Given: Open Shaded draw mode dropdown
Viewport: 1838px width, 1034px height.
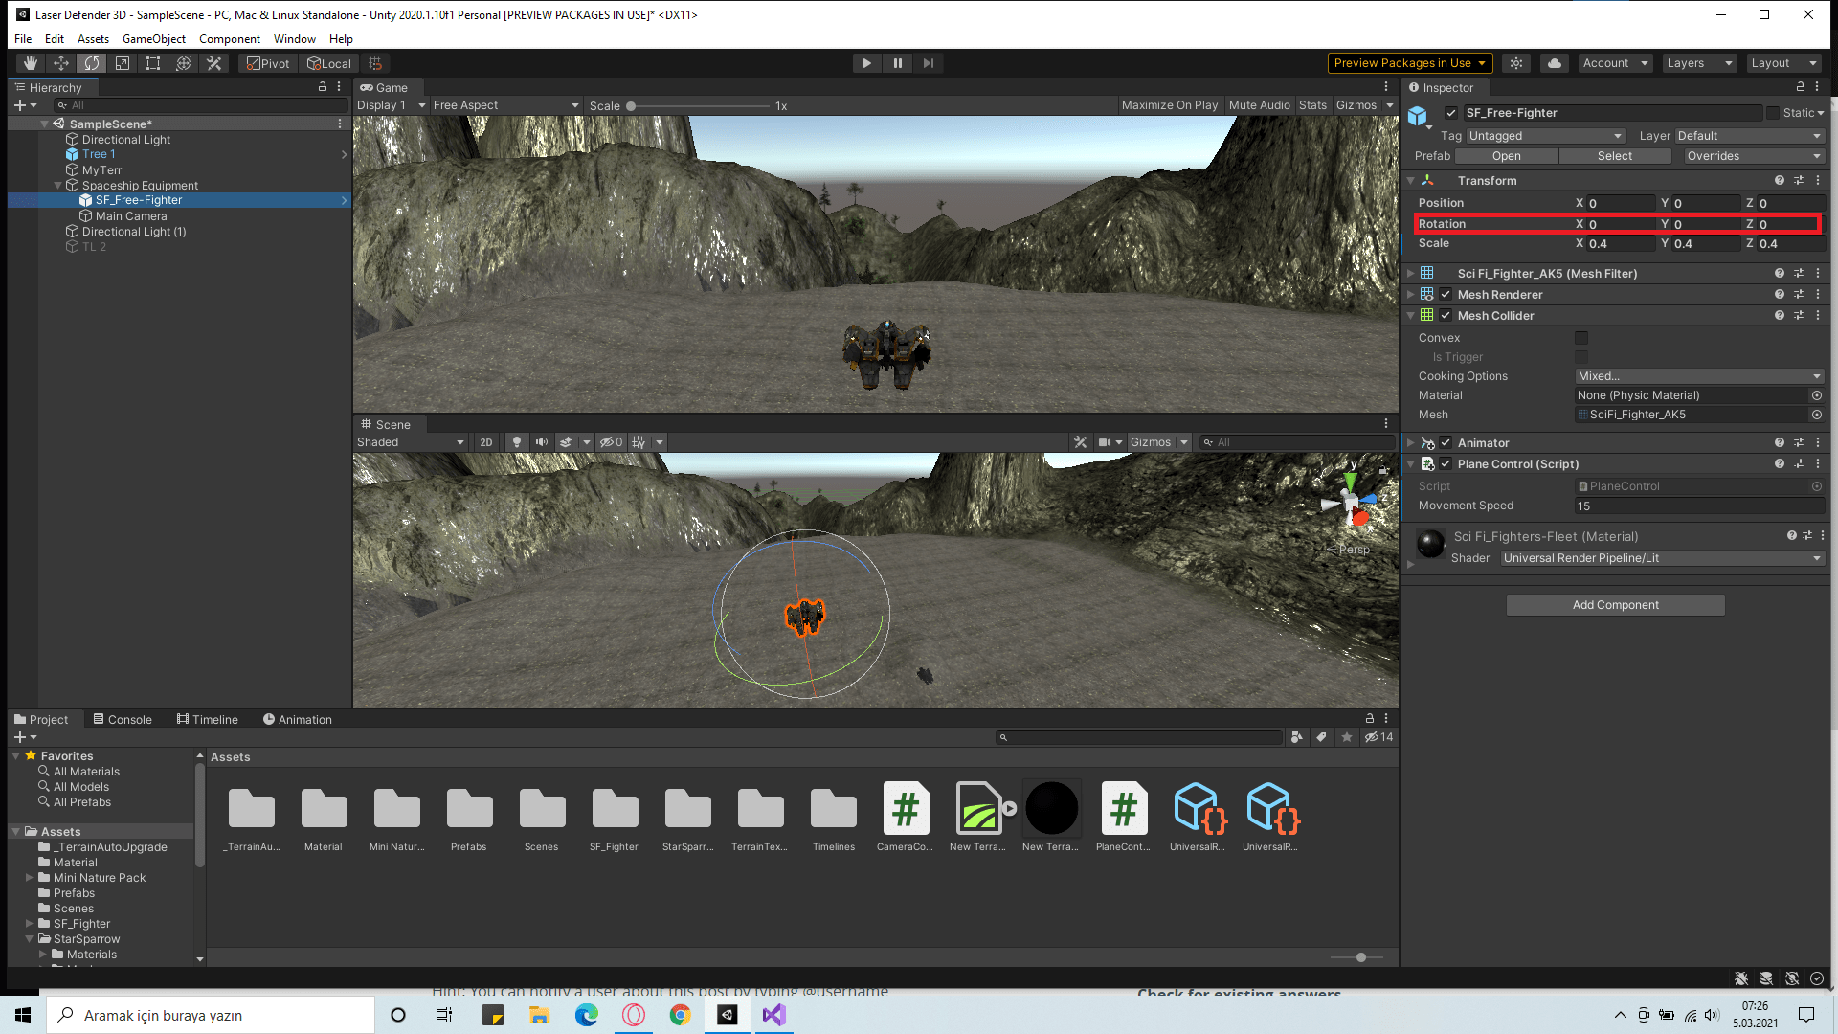Looking at the screenshot, I should tap(411, 442).
